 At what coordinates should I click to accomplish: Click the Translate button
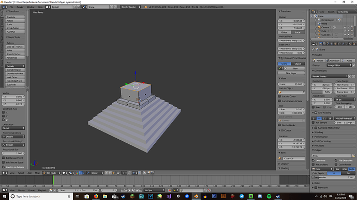[15, 17]
